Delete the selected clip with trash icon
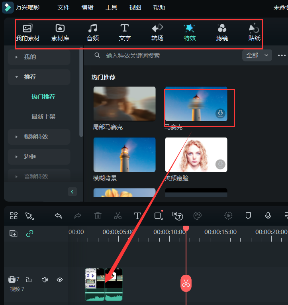The width and height of the screenshot is (288, 305). pos(98,216)
